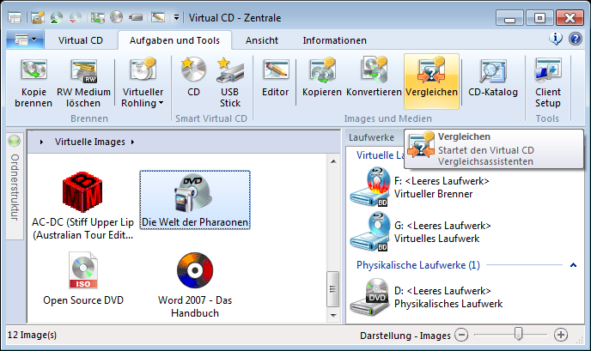Image resolution: width=591 pixels, height=351 pixels.
Task: Open the USB Stick tool
Action: click(x=230, y=83)
